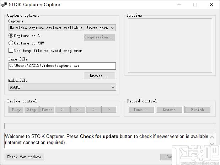Screen dimensions: 220x165
Task: Click the Finish button
Action: click(x=198, y=110)
